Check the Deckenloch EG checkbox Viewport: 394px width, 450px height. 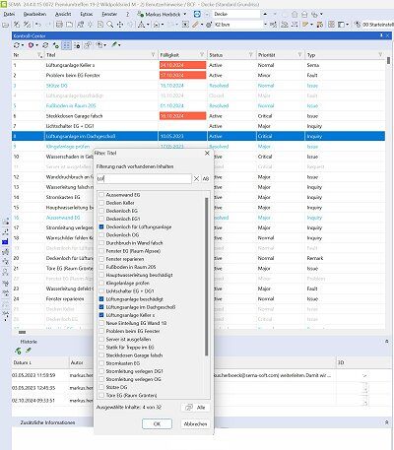[101, 211]
